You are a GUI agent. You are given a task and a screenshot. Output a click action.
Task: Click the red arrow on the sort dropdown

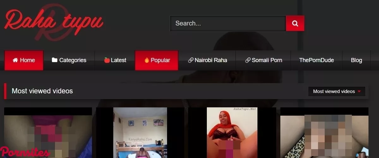point(359,91)
